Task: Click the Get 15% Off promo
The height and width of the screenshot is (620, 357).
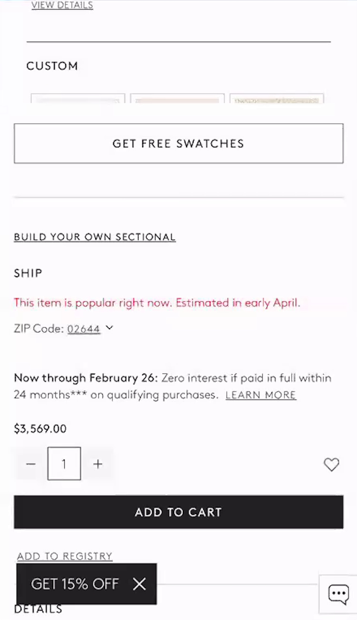Action: point(75,584)
